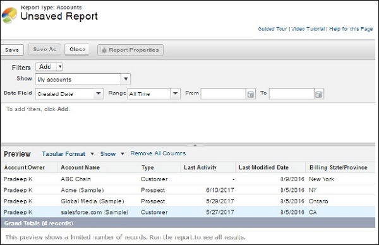Click the Report Properties button
379x245 pixels.
[130, 50]
